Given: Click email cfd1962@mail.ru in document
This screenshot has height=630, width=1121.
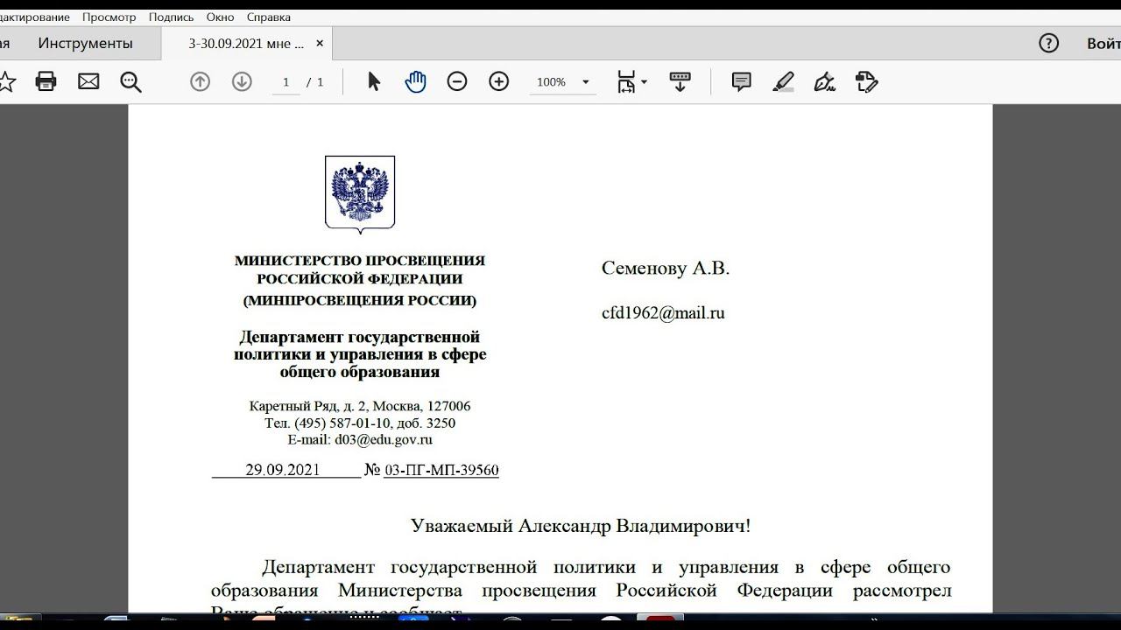Looking at the screenshot, I should tap(663, 313).
